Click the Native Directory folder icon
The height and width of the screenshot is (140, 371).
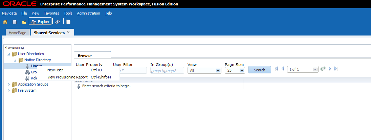pyautogui.click(x=21, y=60)
